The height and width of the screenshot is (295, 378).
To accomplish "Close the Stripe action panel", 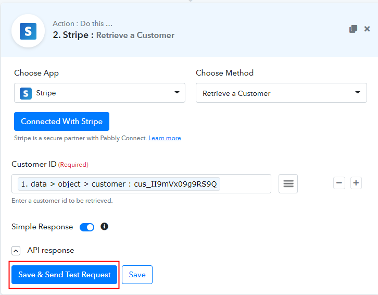I will [367, 29].
